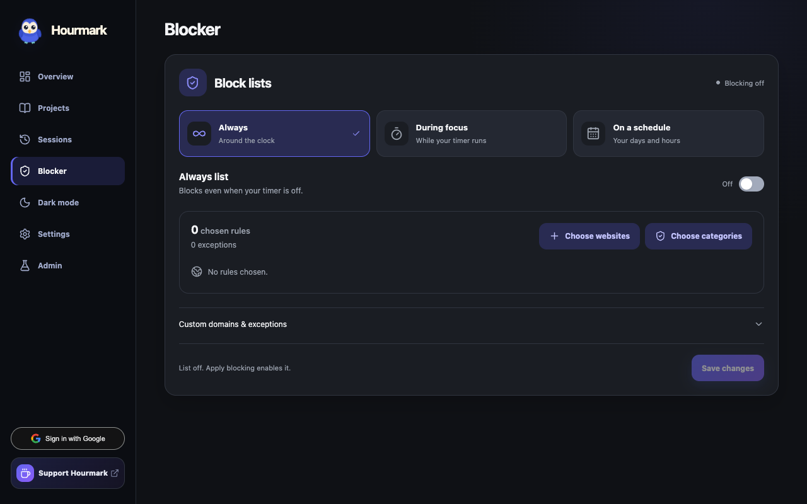Click the "0 exceptions" text
Screen dimensions: 807x504
pyautogui.click(x=214, y=245)
